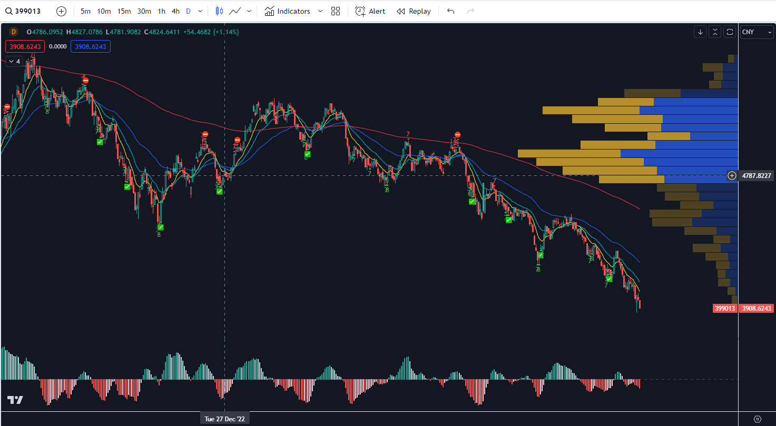776x426 pixels.
Task: Toggle the collapse pane arrows icon
Action: tap(715, 32)
